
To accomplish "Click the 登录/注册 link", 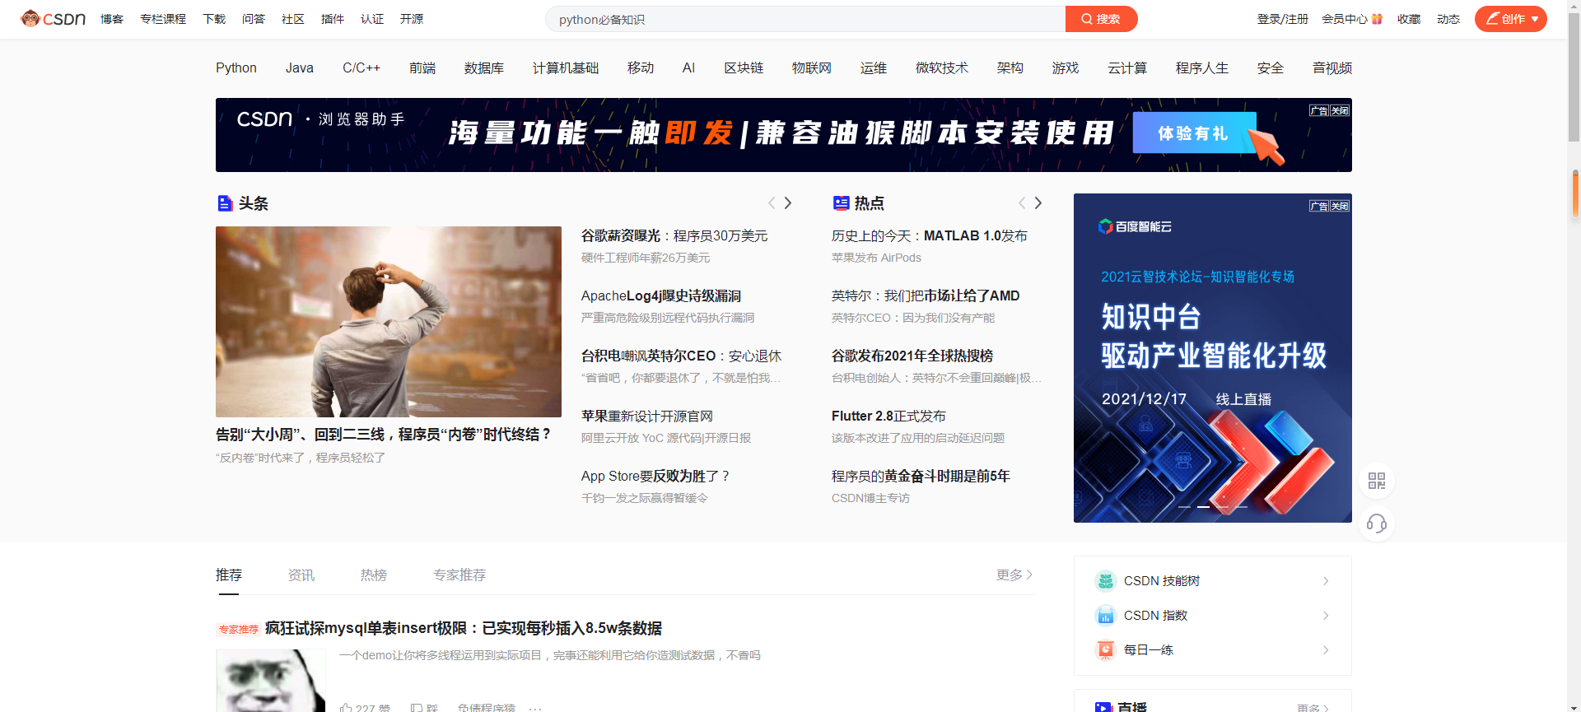I will (x=1282, y=19).
